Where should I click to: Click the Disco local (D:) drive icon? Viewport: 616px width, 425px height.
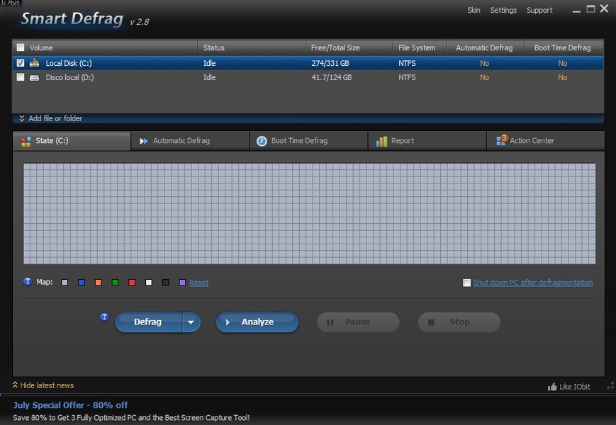pos(34,77)
